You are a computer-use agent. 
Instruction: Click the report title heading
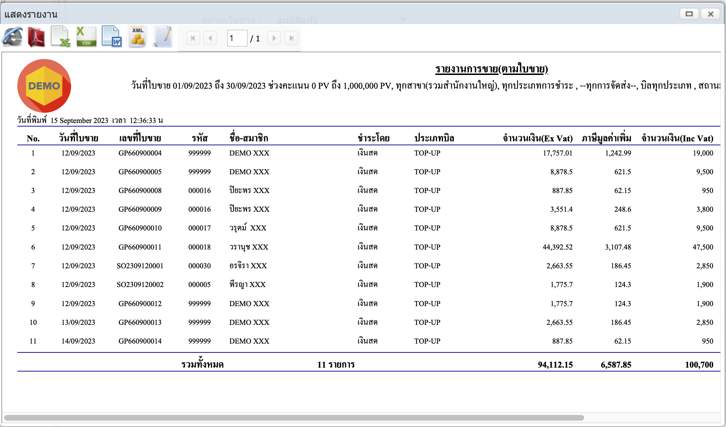[x=491, y=69]
